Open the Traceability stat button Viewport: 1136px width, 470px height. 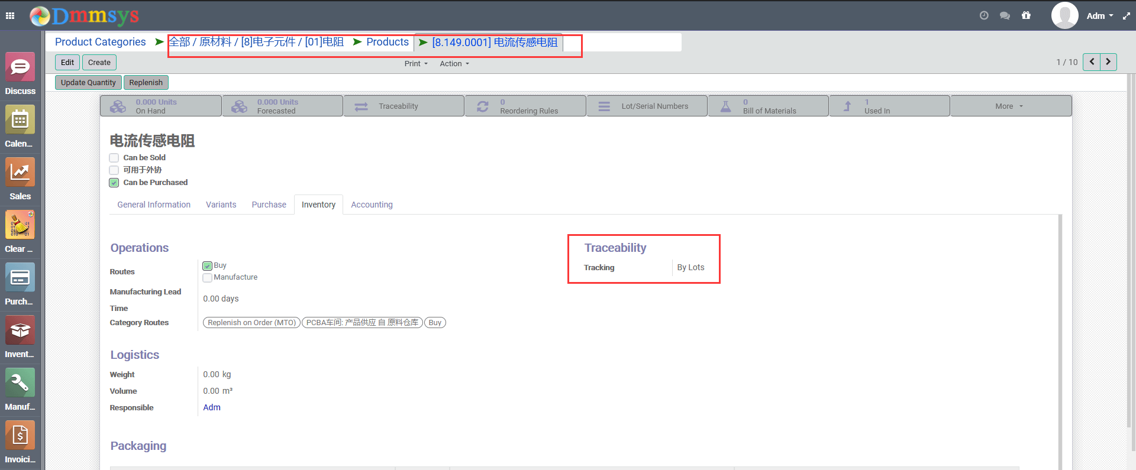coord(404,106)
